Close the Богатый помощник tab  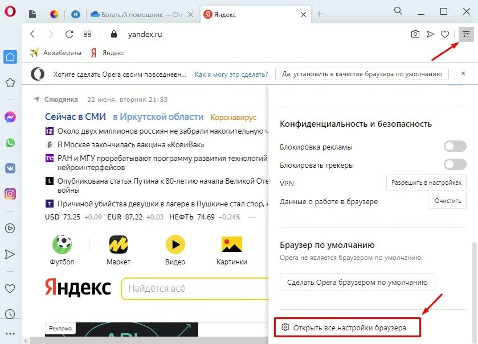[x=190, y=14]
